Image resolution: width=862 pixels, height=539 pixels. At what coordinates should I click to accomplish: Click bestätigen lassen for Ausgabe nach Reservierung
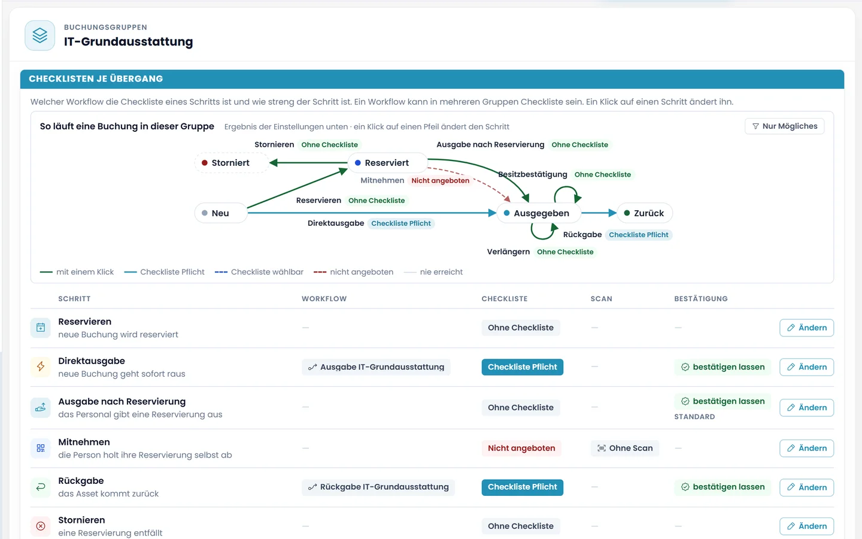click(x=723, y=401)
